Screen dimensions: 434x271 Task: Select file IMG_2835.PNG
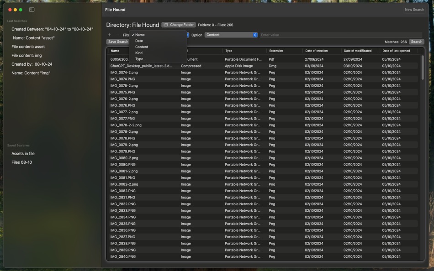pyautogui.click(x=123, y=224)
